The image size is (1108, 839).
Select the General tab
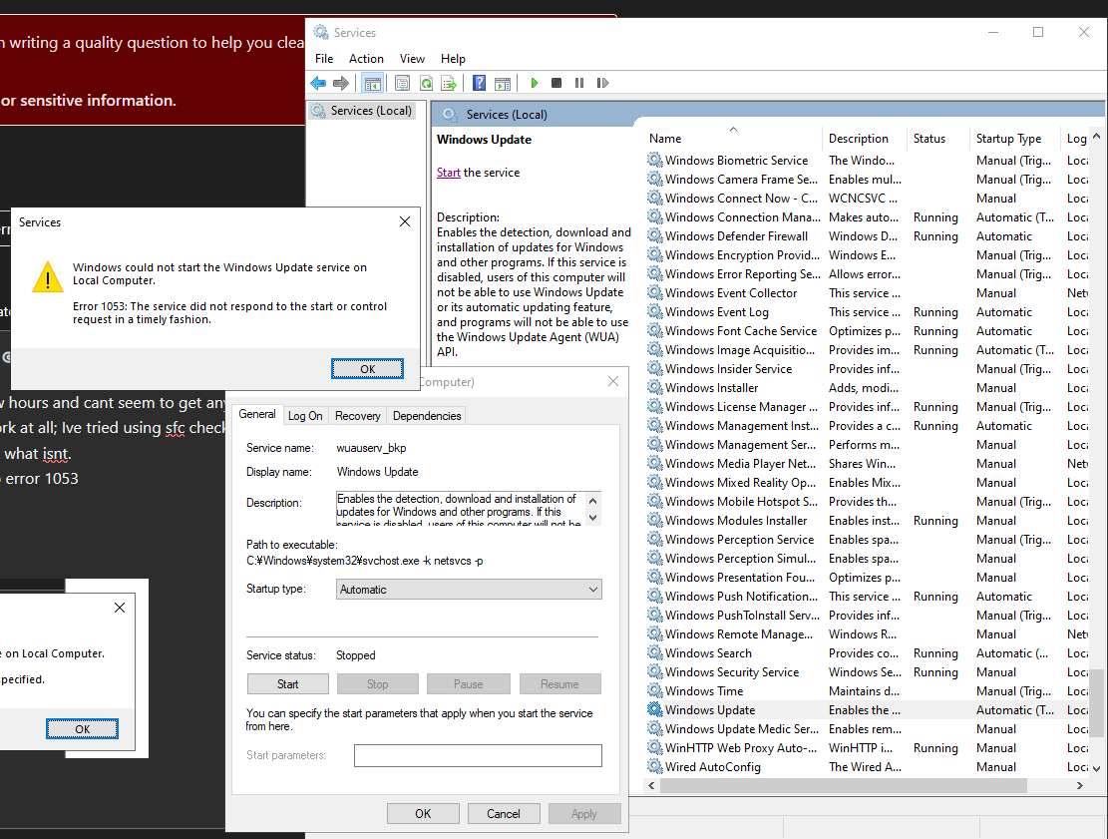[257, 414]
